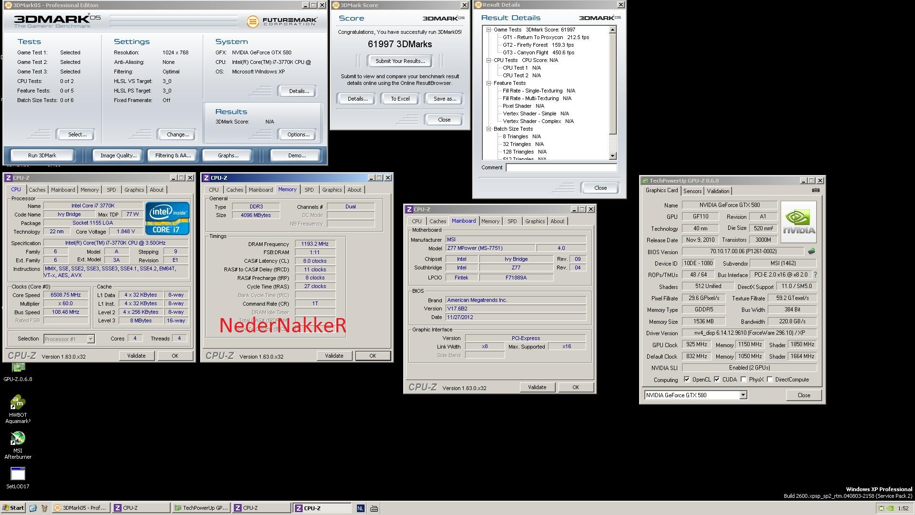Collapse the Game Tests tree node
The image size is (915, 515).
click(488, 30)
